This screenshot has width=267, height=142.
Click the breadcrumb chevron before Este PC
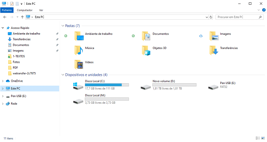32,17
